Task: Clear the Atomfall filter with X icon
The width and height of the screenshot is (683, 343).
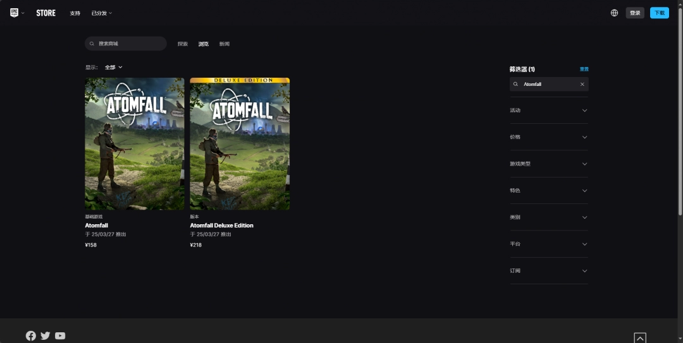Action: tap(582, 85)
